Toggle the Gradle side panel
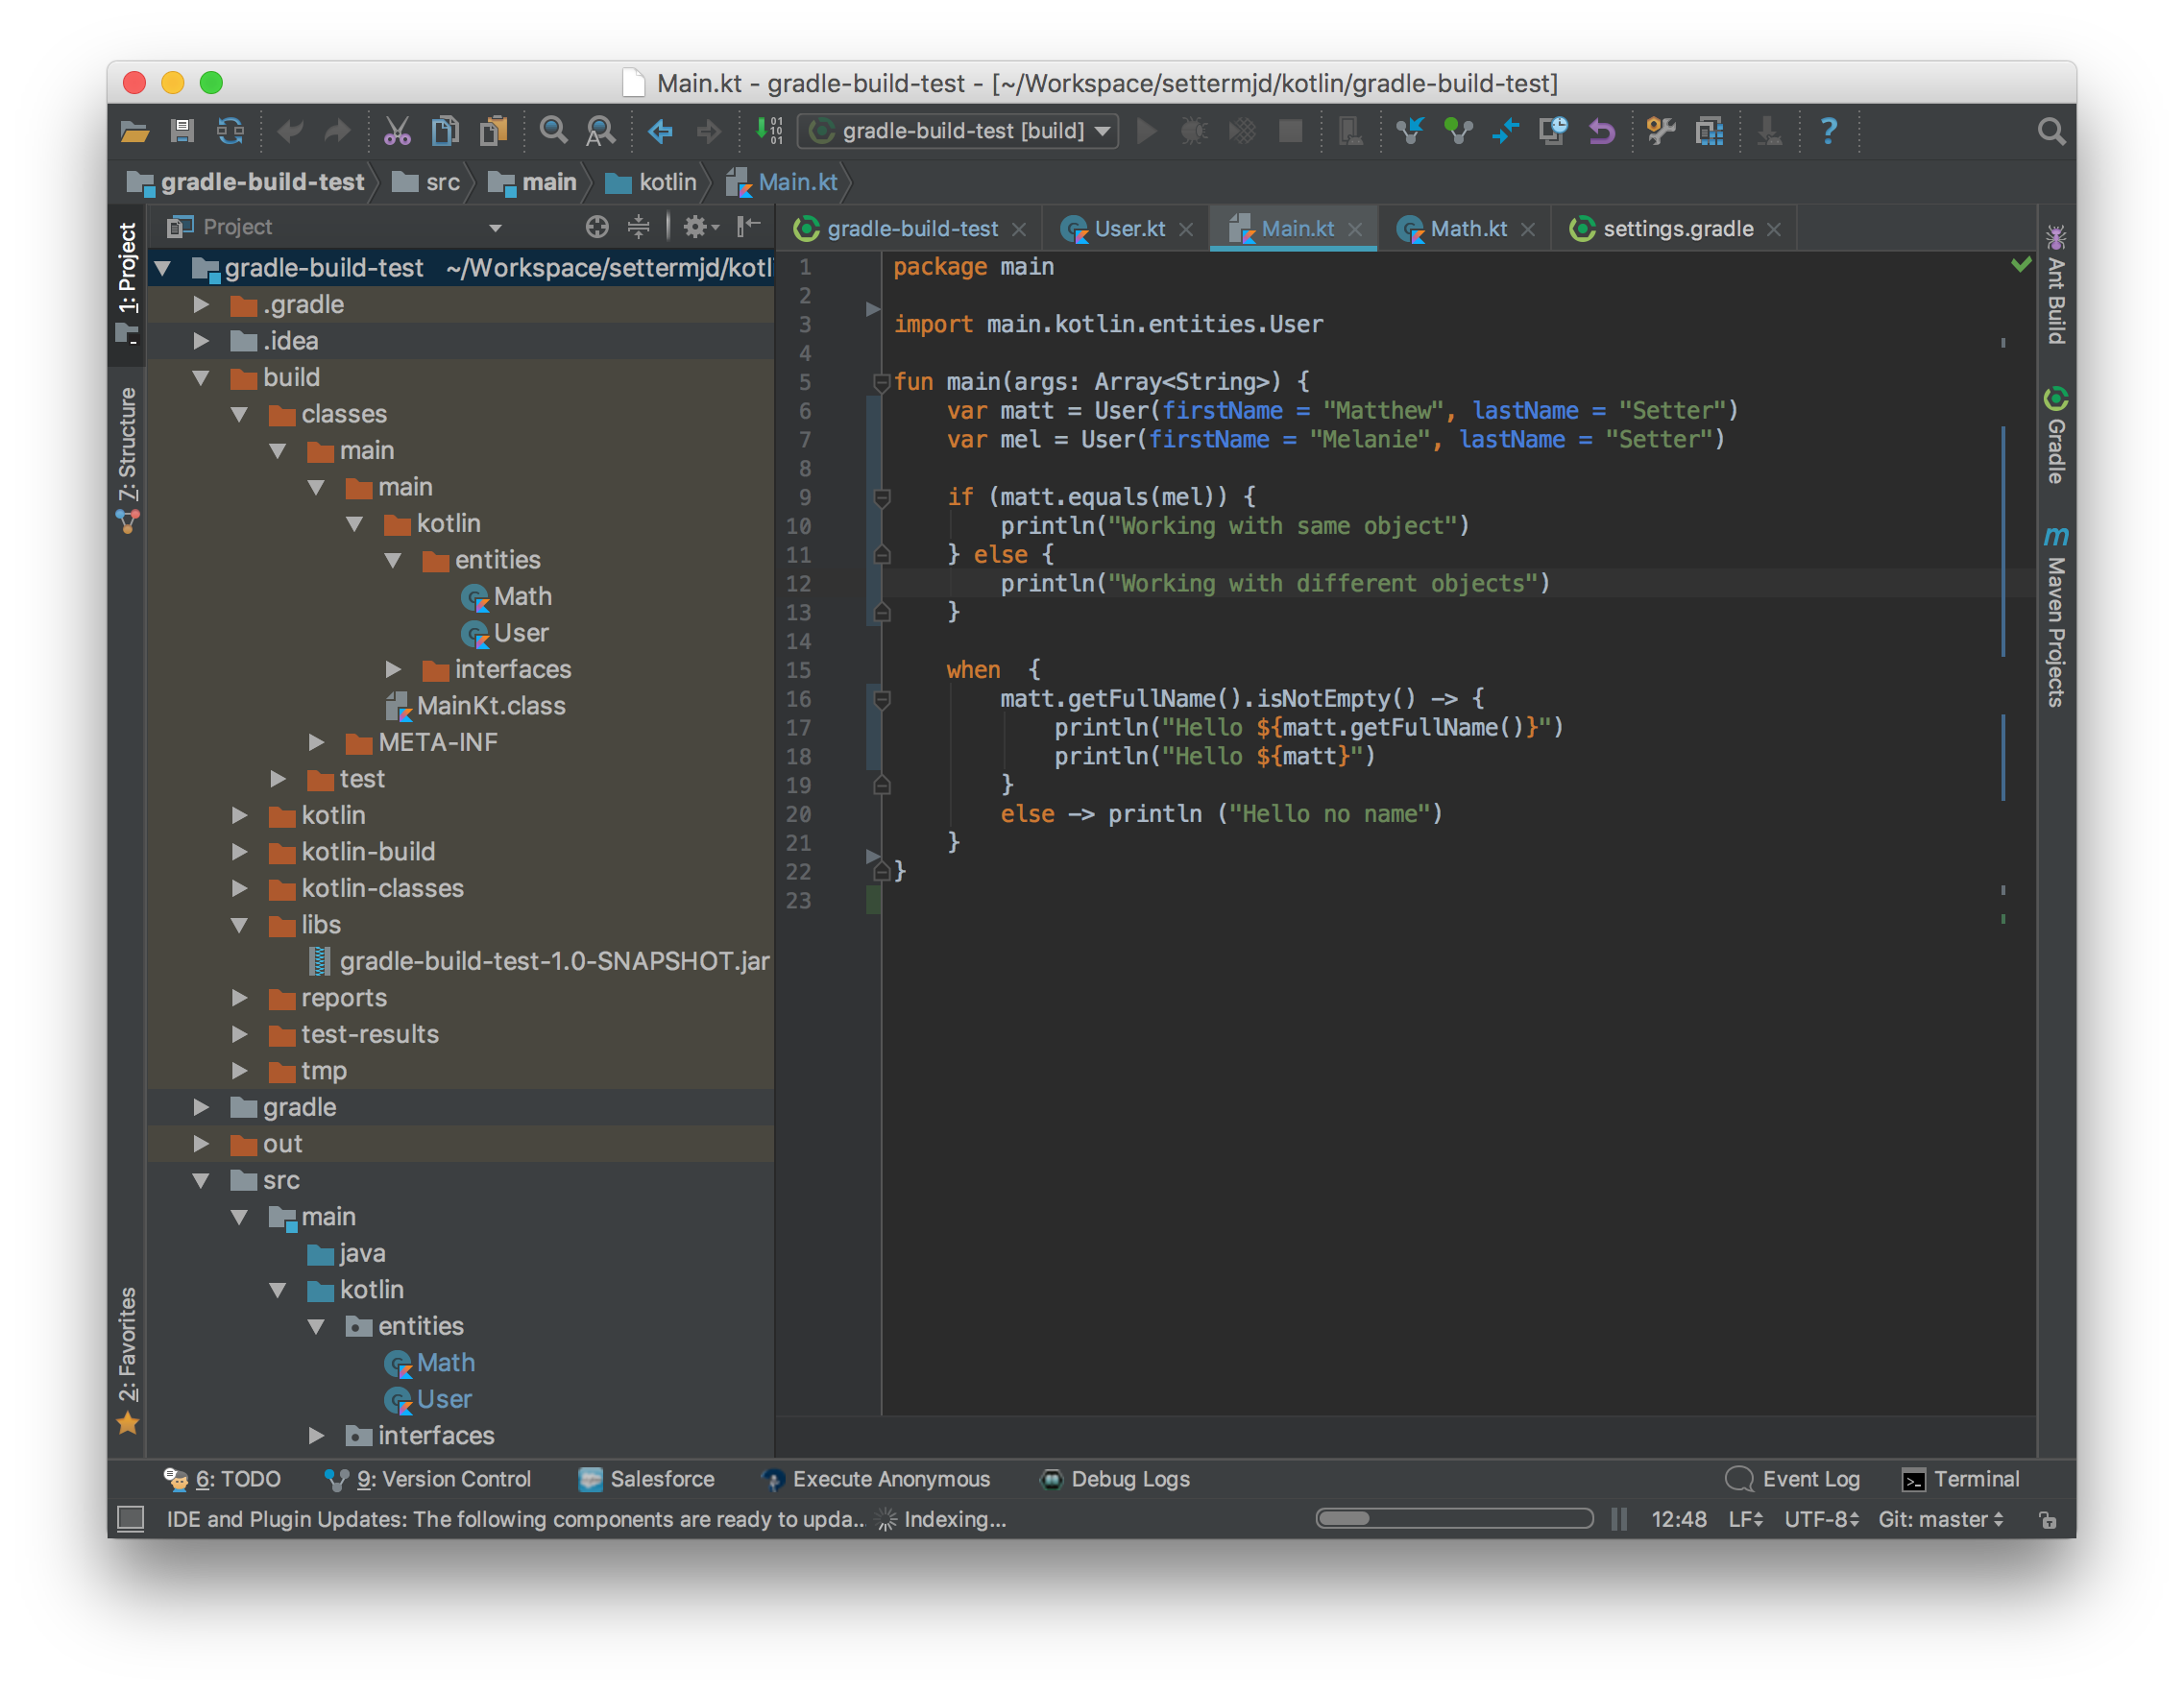Image resolution: width=2184 pixels, height=1692 pixels. click(x=2056, y=436)
